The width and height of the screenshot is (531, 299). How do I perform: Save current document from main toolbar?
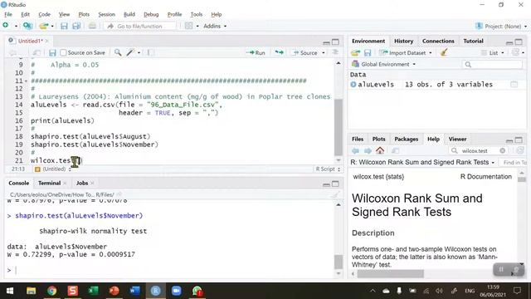click(x=64, y=26)
